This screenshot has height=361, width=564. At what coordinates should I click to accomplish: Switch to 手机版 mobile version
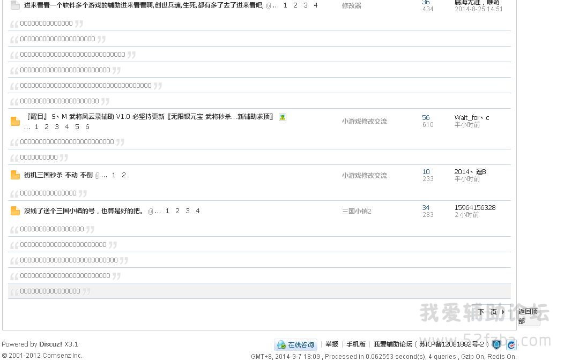[356, 344]
